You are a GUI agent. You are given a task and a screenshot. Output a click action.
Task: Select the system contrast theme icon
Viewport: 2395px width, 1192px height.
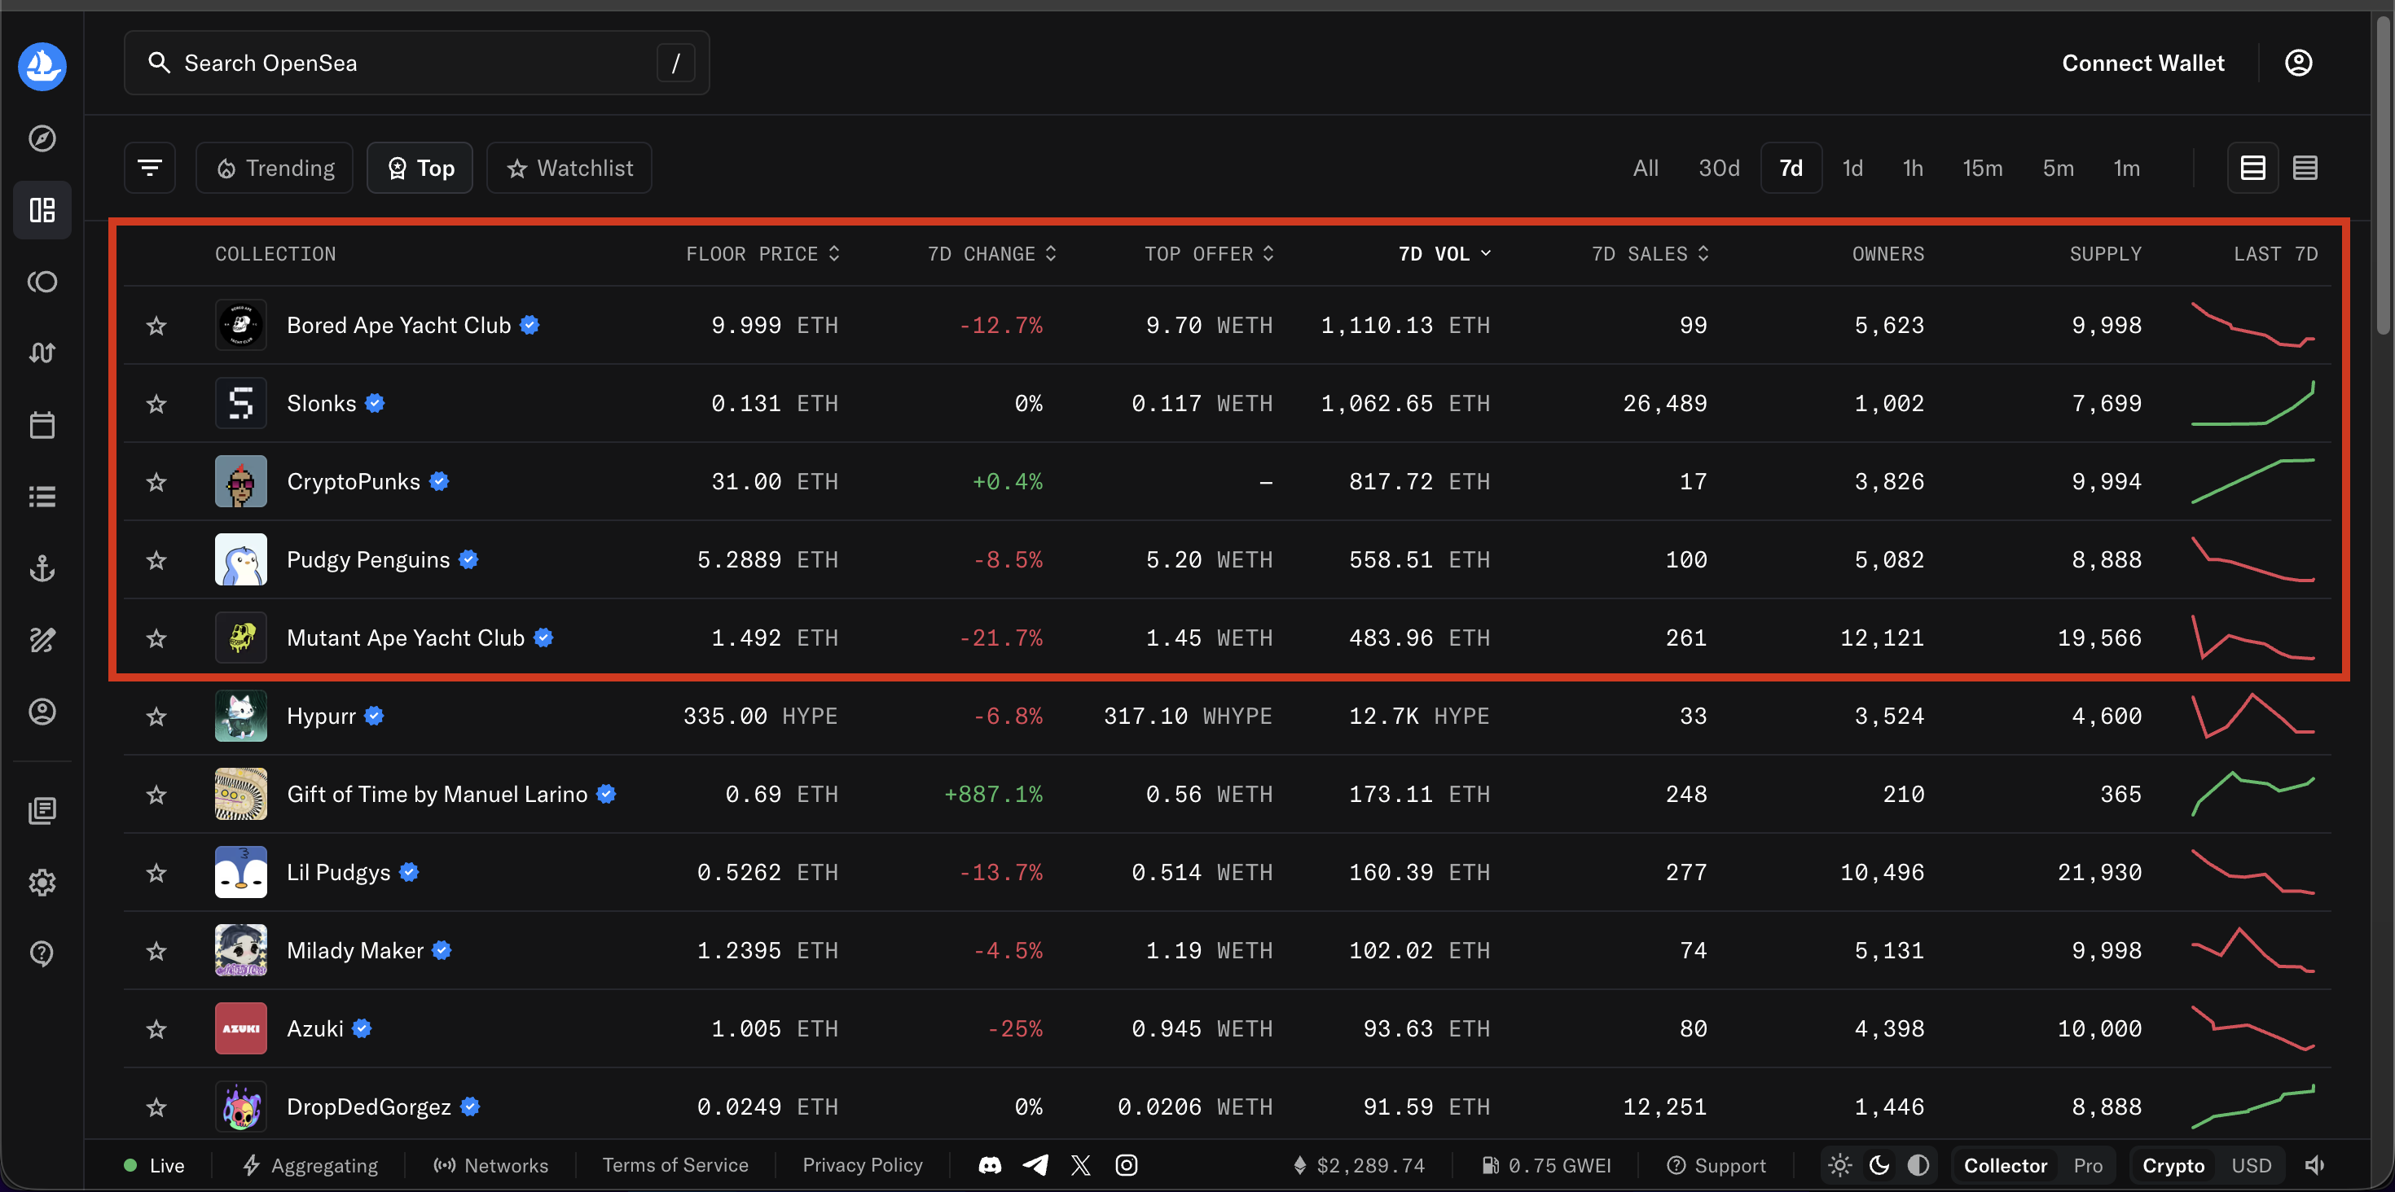(x=1918, y=1165)
